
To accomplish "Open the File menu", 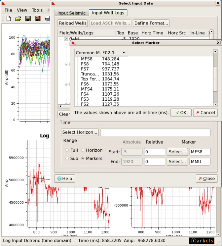I will tap(8, 10).
